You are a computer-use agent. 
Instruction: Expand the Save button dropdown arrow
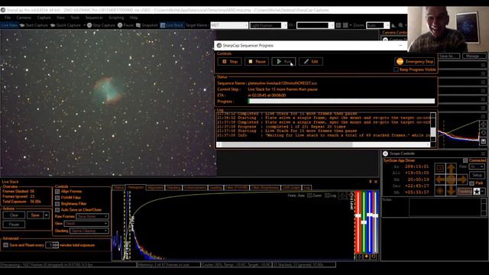(x=46, y=215)
